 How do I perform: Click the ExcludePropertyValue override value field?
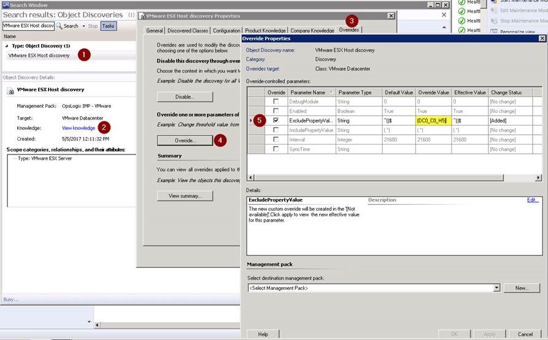(433, 121)
